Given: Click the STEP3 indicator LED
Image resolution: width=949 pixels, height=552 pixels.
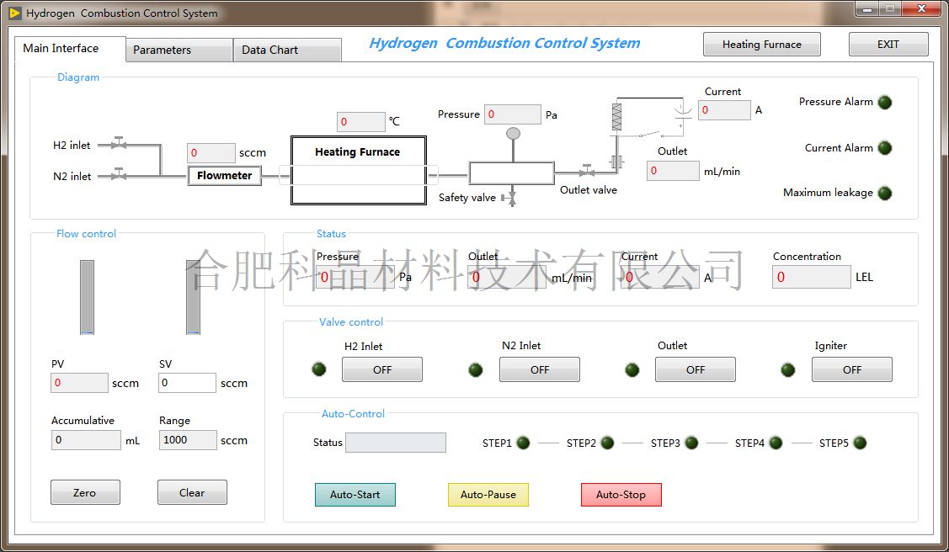Looking at the screenshot, I should click(x=691, y=443).
